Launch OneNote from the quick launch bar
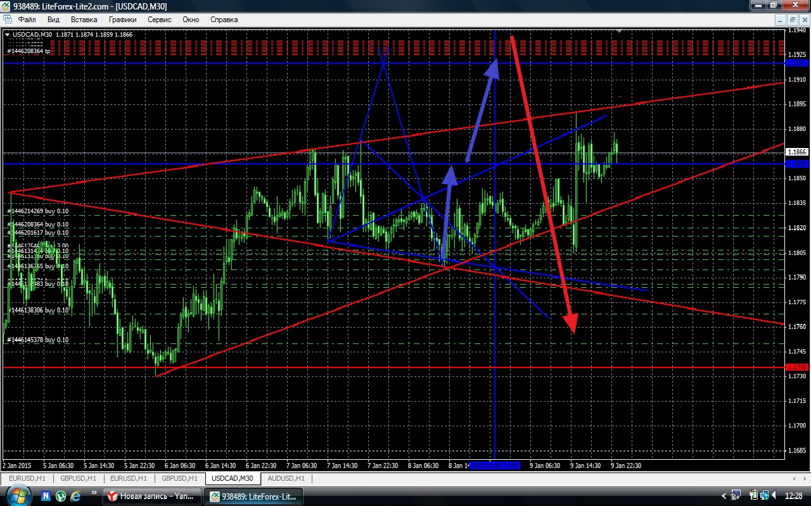Viewport: 811px width, 506px height. click(47, 495)
